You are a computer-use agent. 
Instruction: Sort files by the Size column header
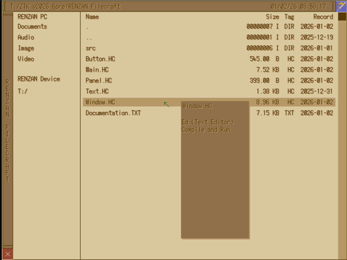(x=272, y=17)
